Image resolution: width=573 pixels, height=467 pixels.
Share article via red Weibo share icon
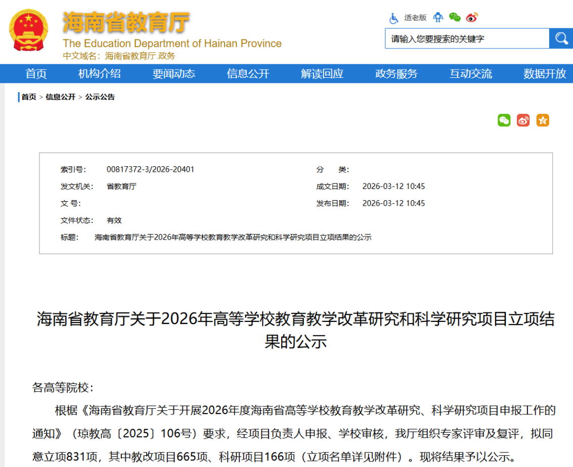click(x=523, y=120)
